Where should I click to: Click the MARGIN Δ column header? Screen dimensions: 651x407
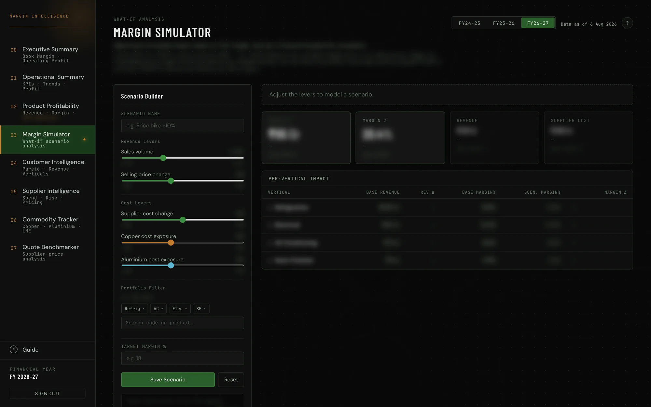click(x=616, y=192)
